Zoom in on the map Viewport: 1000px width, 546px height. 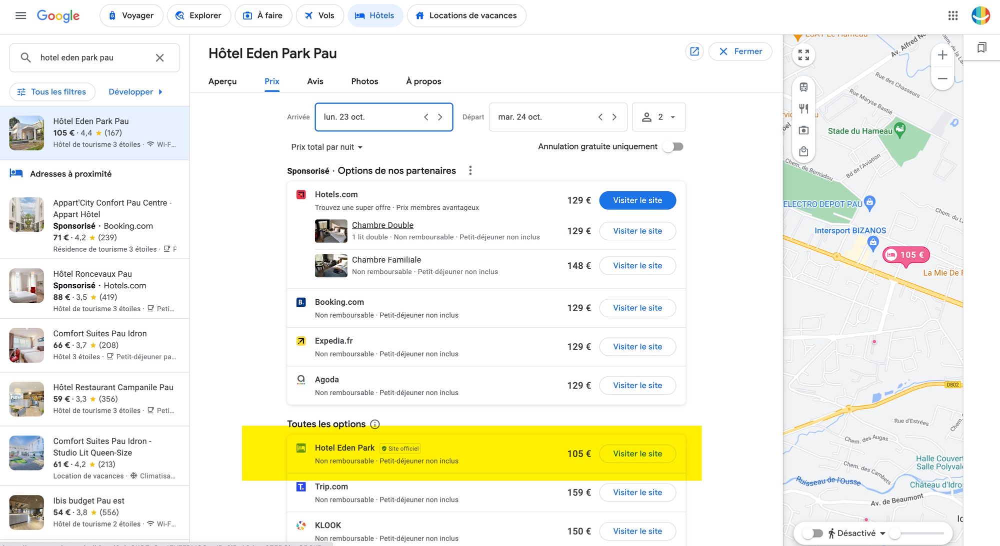pyautogui.click(x=942, y=55)
